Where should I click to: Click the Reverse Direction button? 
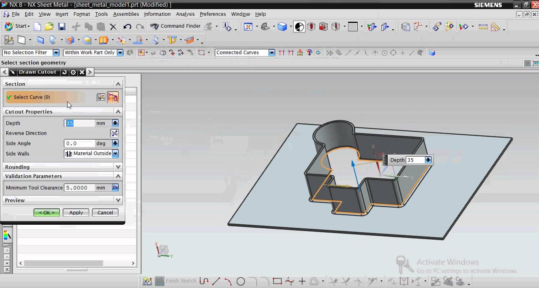coord(114,133)
